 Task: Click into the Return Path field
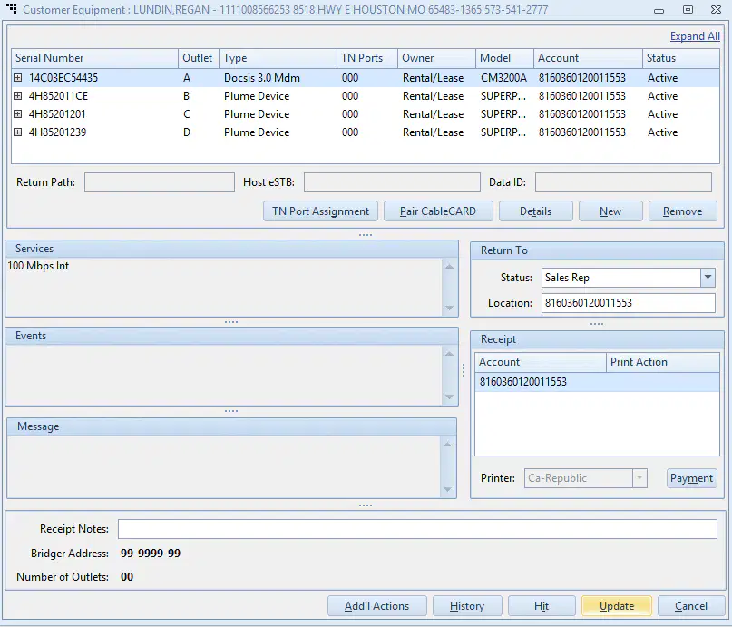(x=160, y=182)
